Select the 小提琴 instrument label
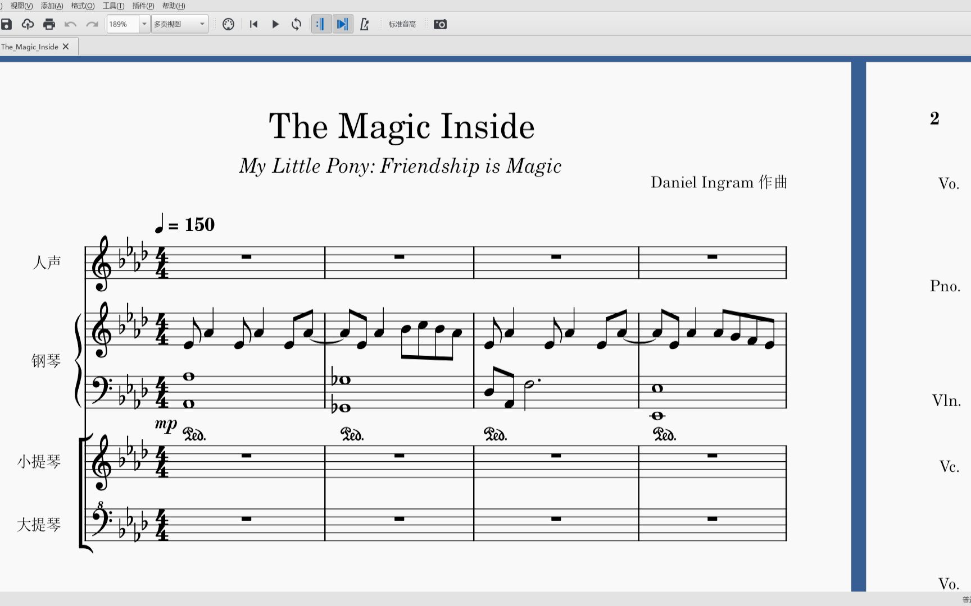971x606 pixels. 39,461
